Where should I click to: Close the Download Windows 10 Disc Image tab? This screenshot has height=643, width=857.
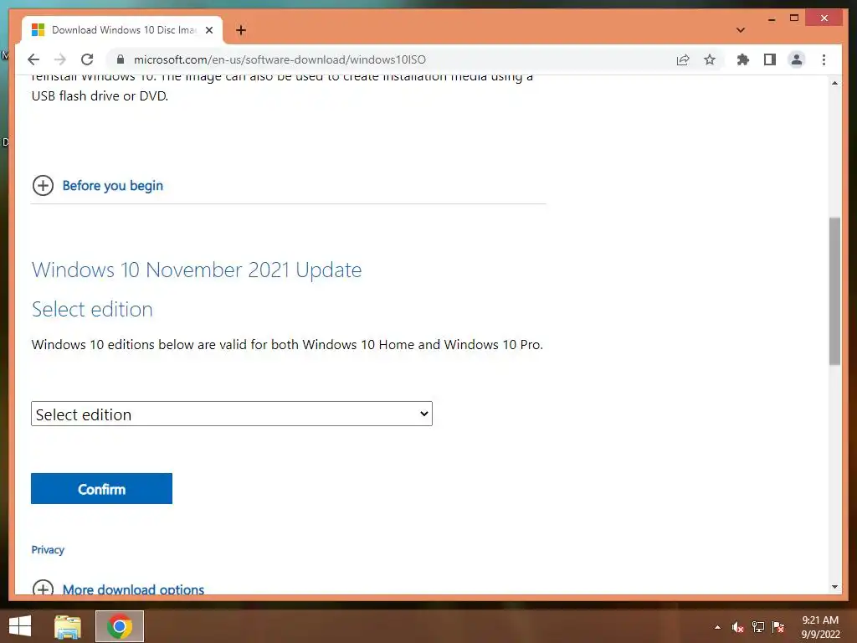click(208, 30)
